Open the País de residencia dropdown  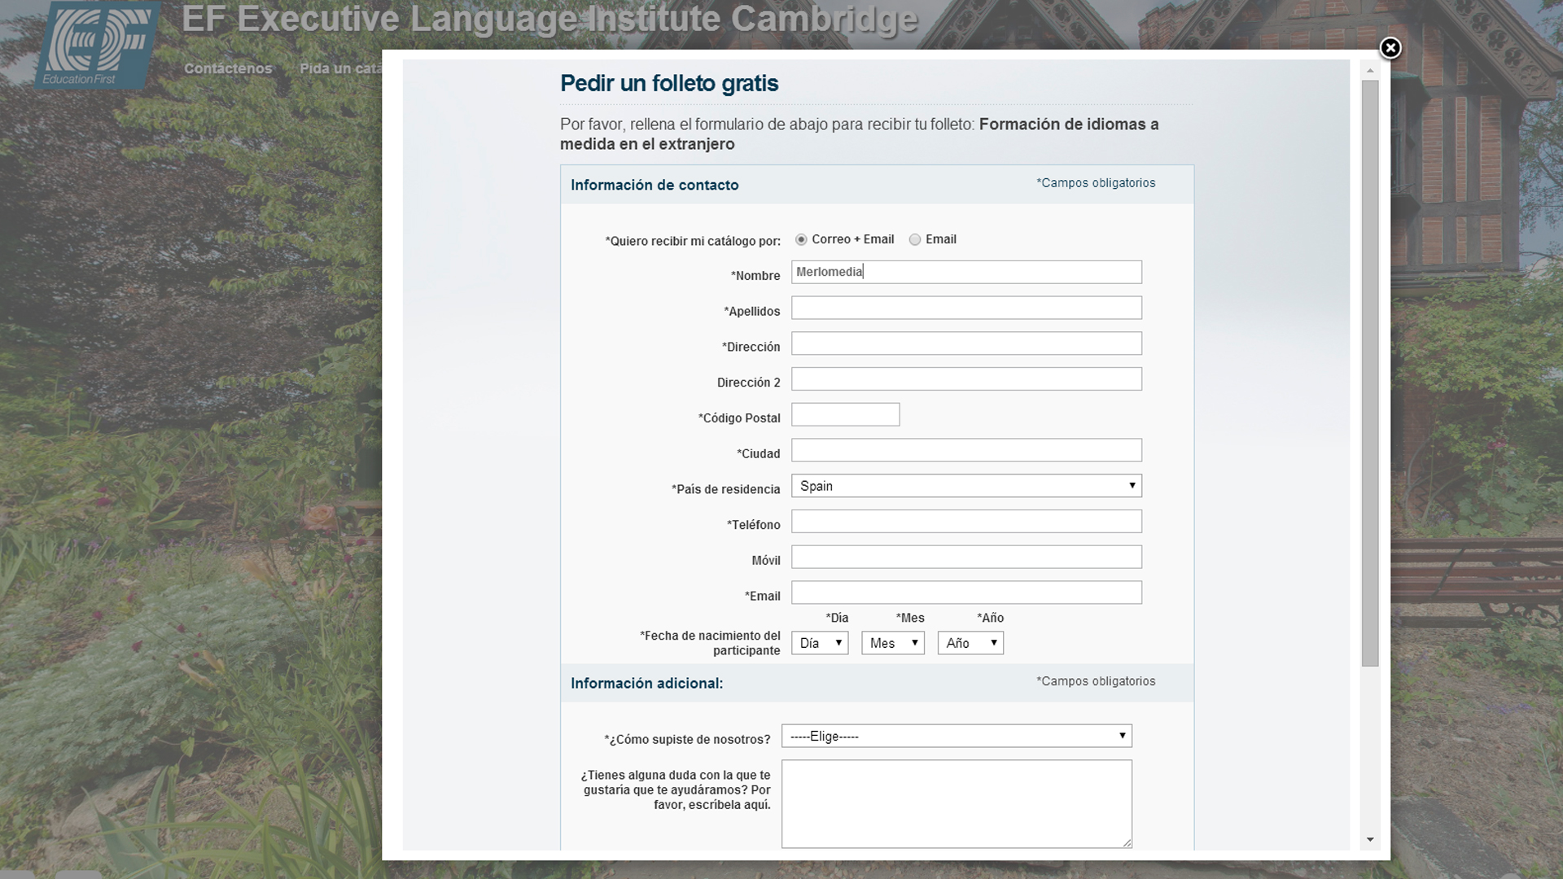tap(965, 486)
